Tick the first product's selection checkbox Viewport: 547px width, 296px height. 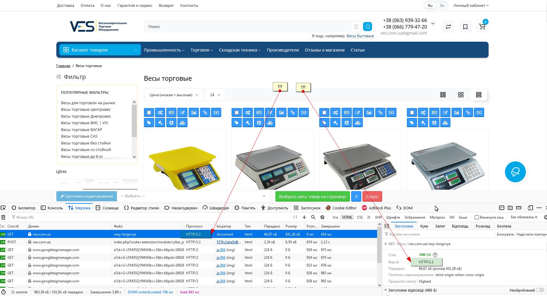pos(149,113)
